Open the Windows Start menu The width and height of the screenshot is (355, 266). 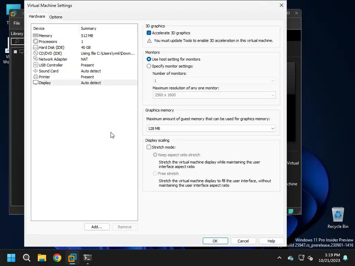tap(11, 258)
